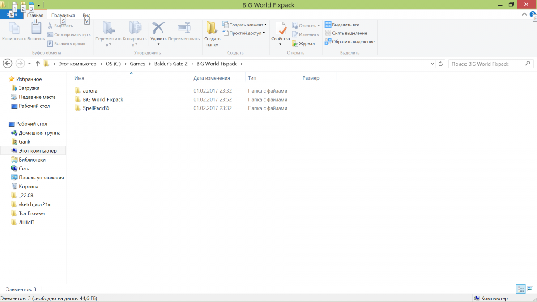Image resolution: width=537 pixels, height=302 pixels.
Task: Open Рабочий стол under Избранное
Action: point(34,106)
